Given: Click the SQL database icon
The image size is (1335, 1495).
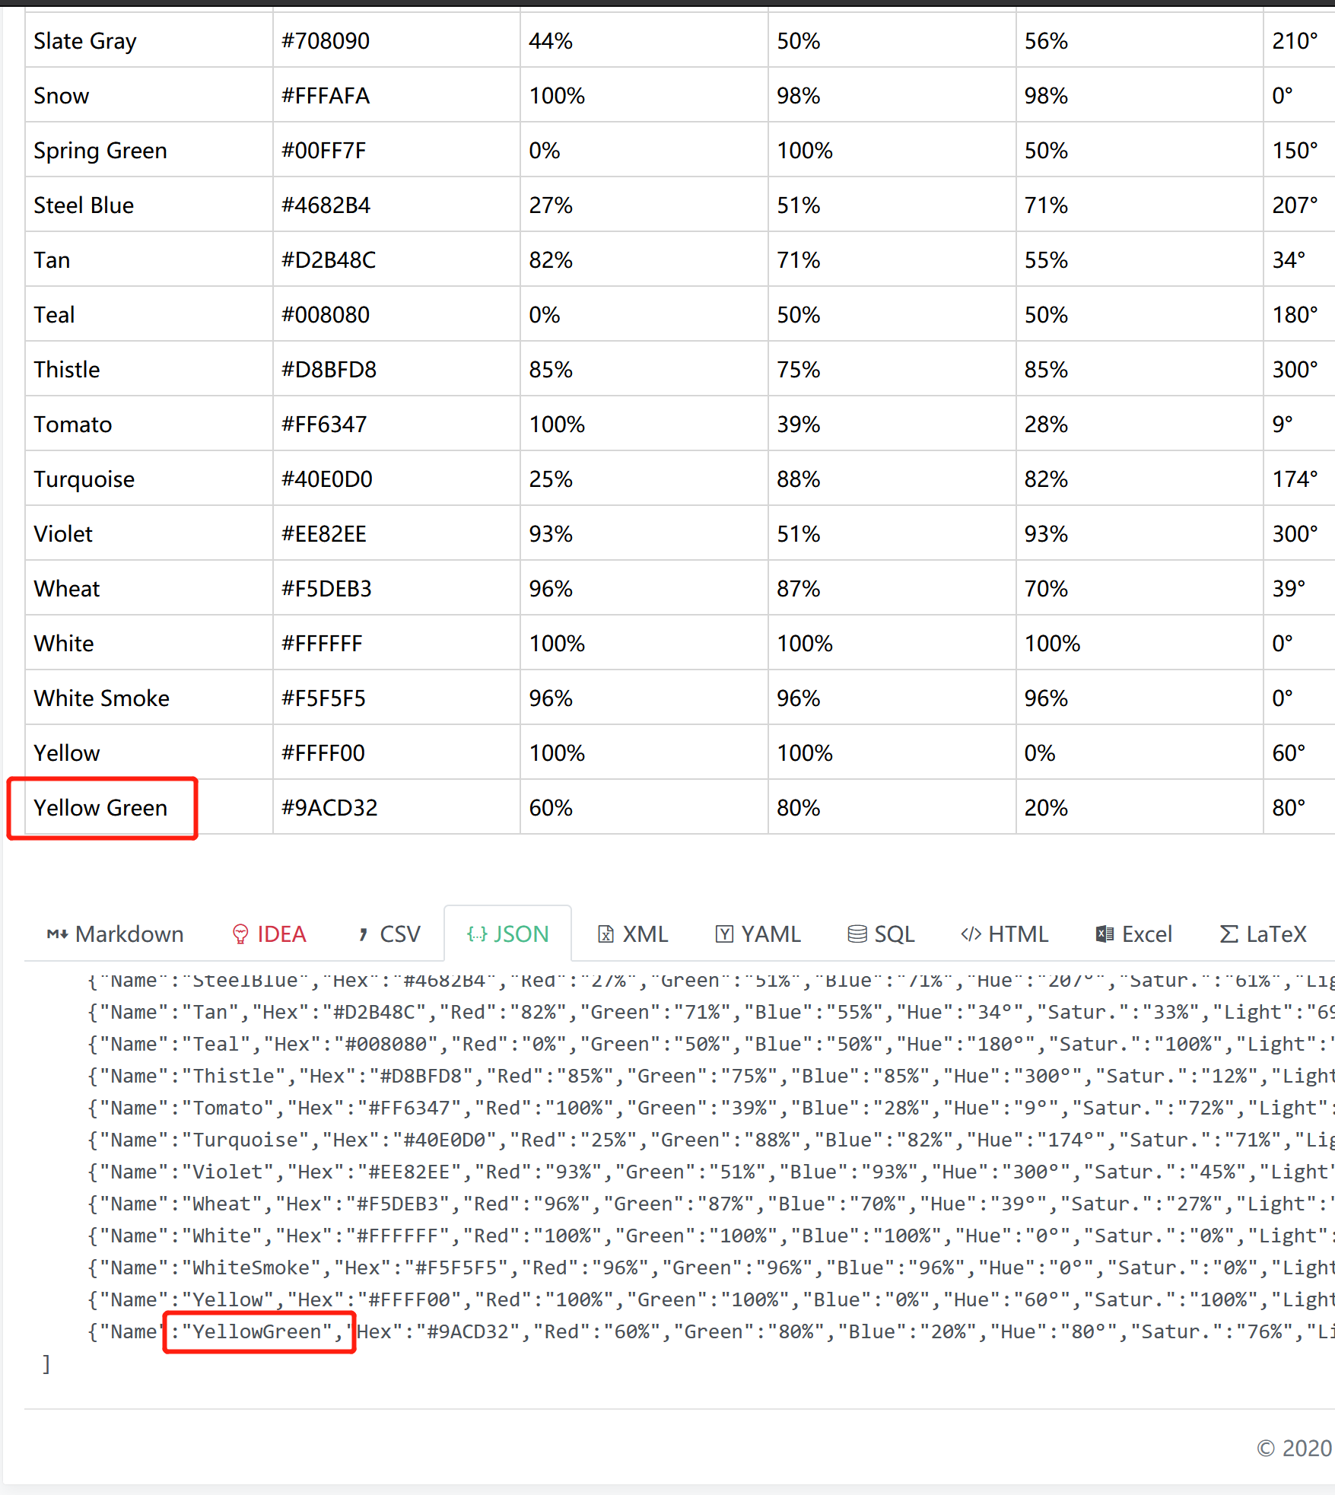Looking at the screenshot, I should pyautogui.click(x=857, y=934).
